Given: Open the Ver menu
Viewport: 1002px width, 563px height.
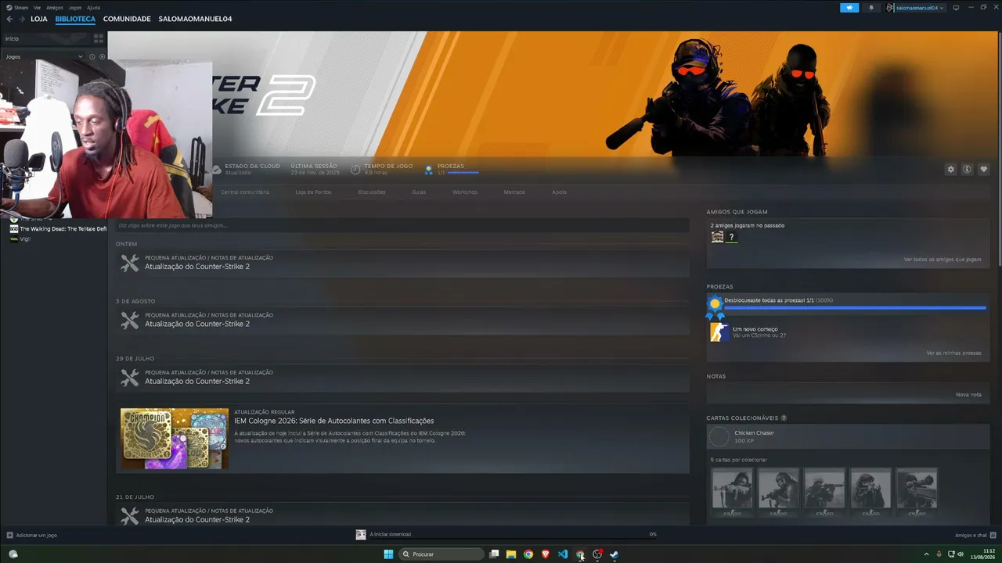Looking at the screenshot, I should tap(37, 8).
